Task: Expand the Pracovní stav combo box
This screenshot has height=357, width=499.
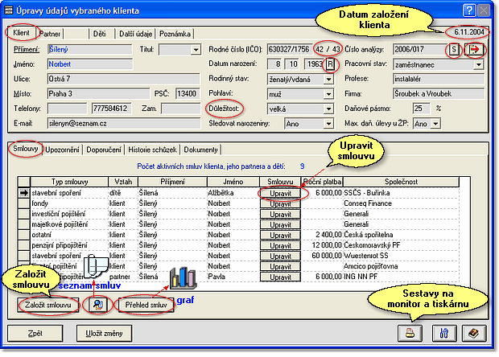Action: 478,64
